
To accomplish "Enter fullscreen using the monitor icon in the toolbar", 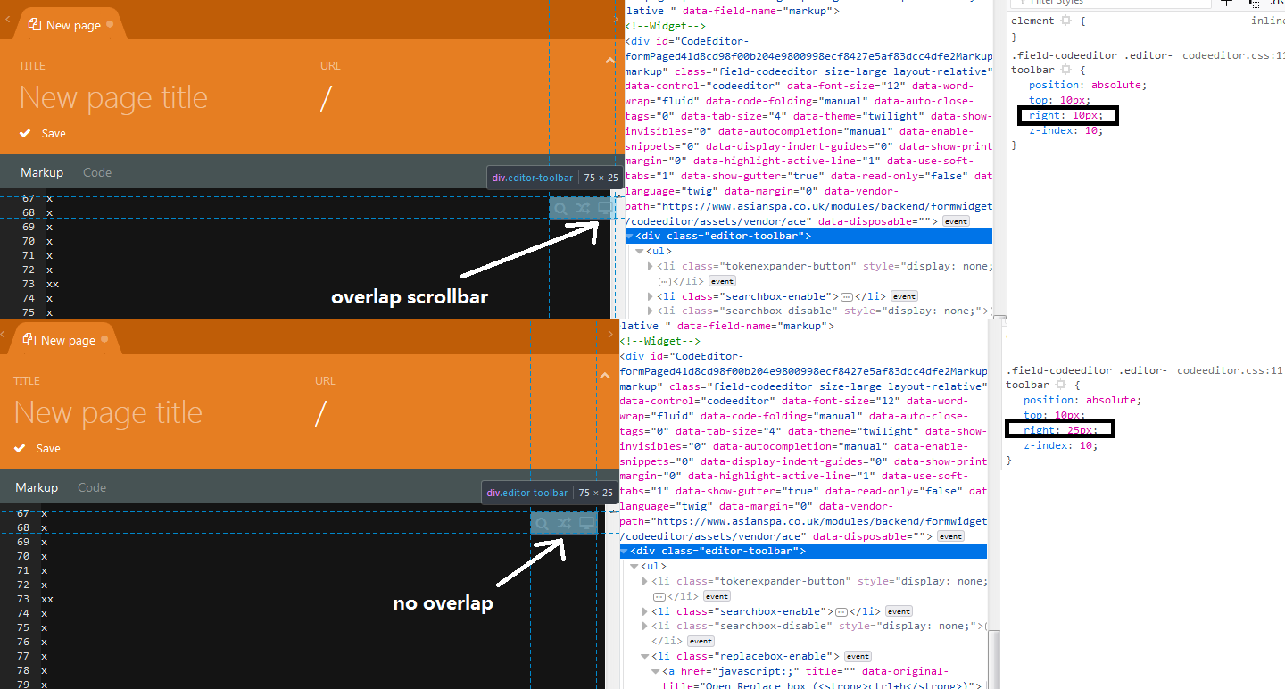I will tap(606, 207).
